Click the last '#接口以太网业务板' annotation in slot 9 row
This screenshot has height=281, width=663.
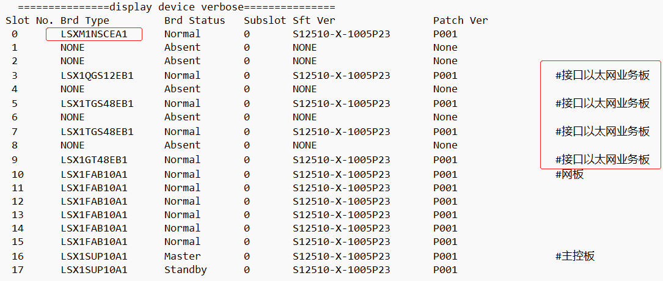(602, 160)
